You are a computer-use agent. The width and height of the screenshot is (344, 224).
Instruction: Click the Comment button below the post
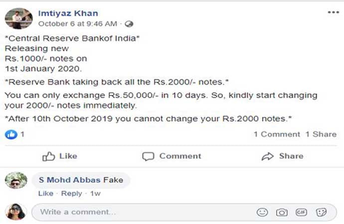(x=172, y=156)
